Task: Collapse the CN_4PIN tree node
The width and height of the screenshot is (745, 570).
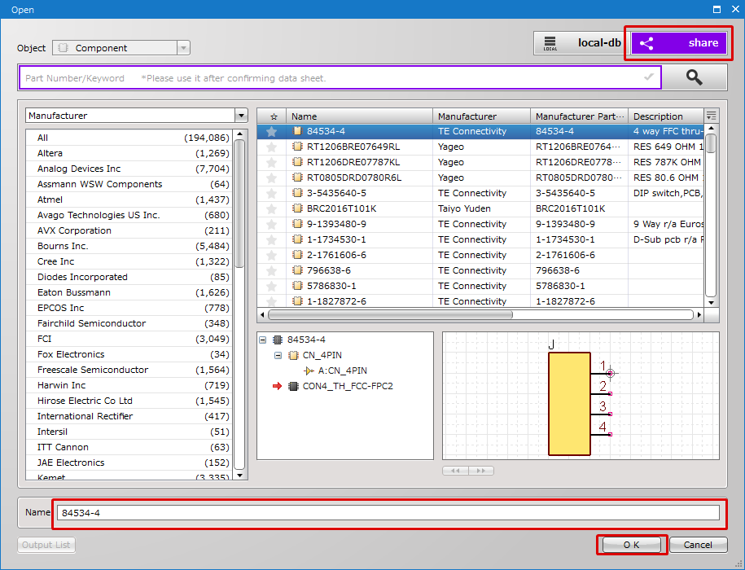Action: pos(278,355)
